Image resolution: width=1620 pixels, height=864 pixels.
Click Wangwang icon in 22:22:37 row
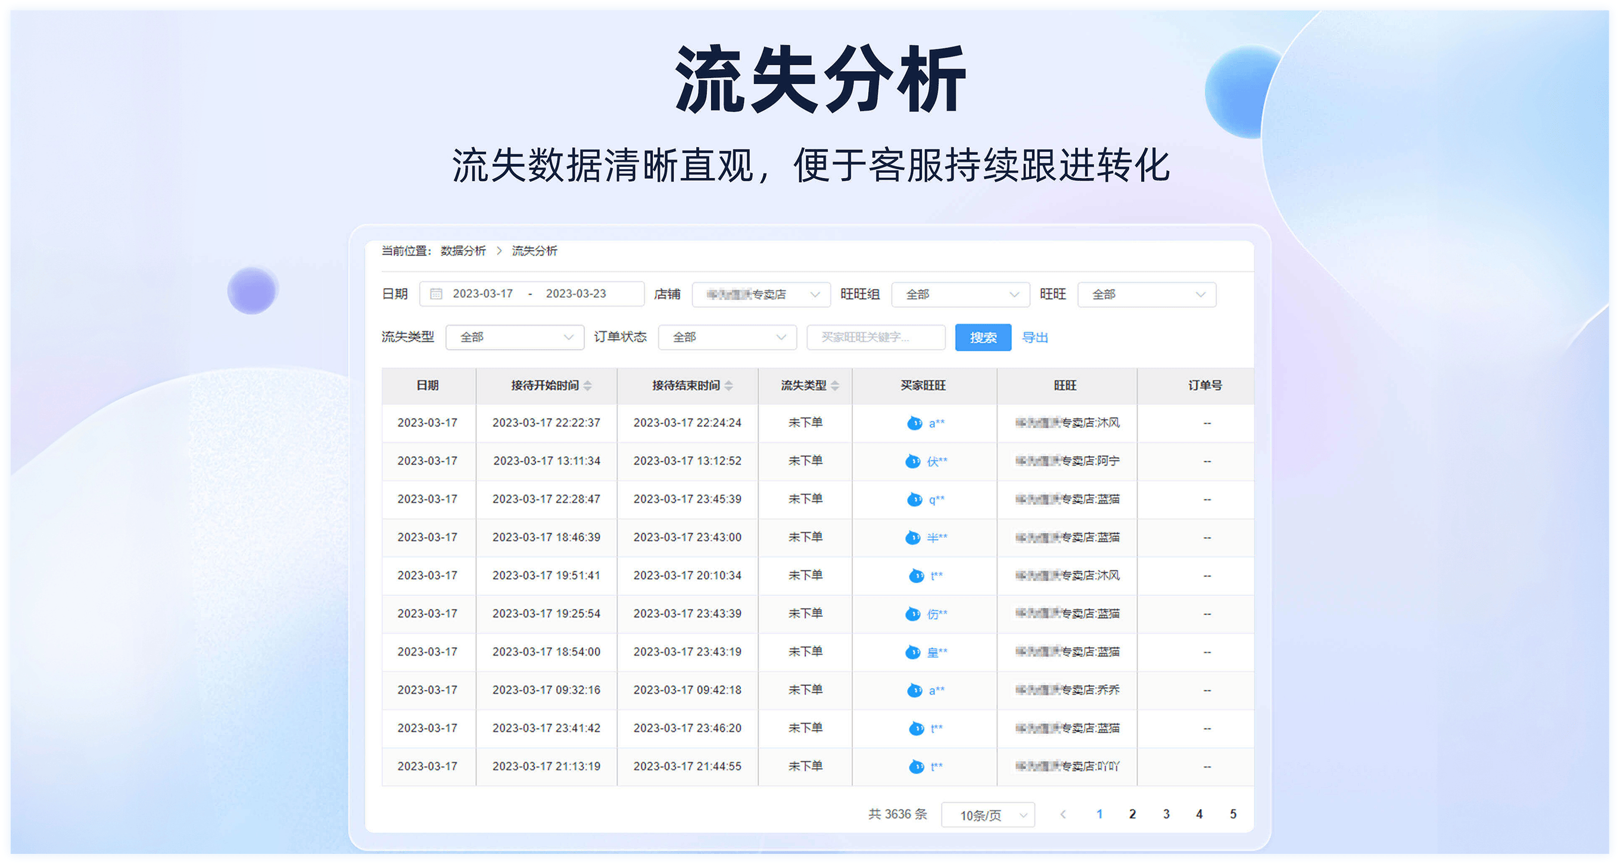pyautogui.click(x=914, y=423)
